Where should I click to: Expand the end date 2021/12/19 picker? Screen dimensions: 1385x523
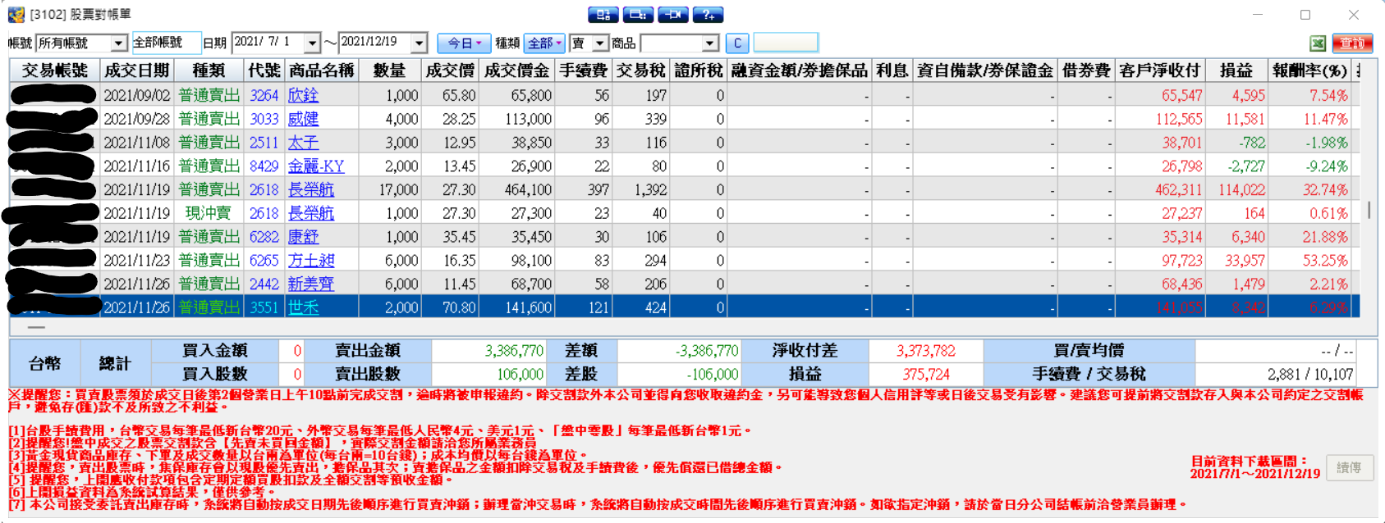tap(419, 43)
